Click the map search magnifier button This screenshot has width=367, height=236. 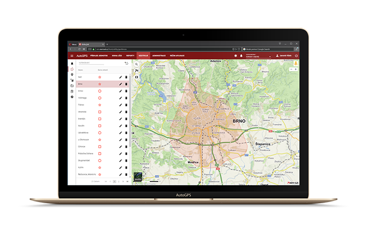click(137, 64)
